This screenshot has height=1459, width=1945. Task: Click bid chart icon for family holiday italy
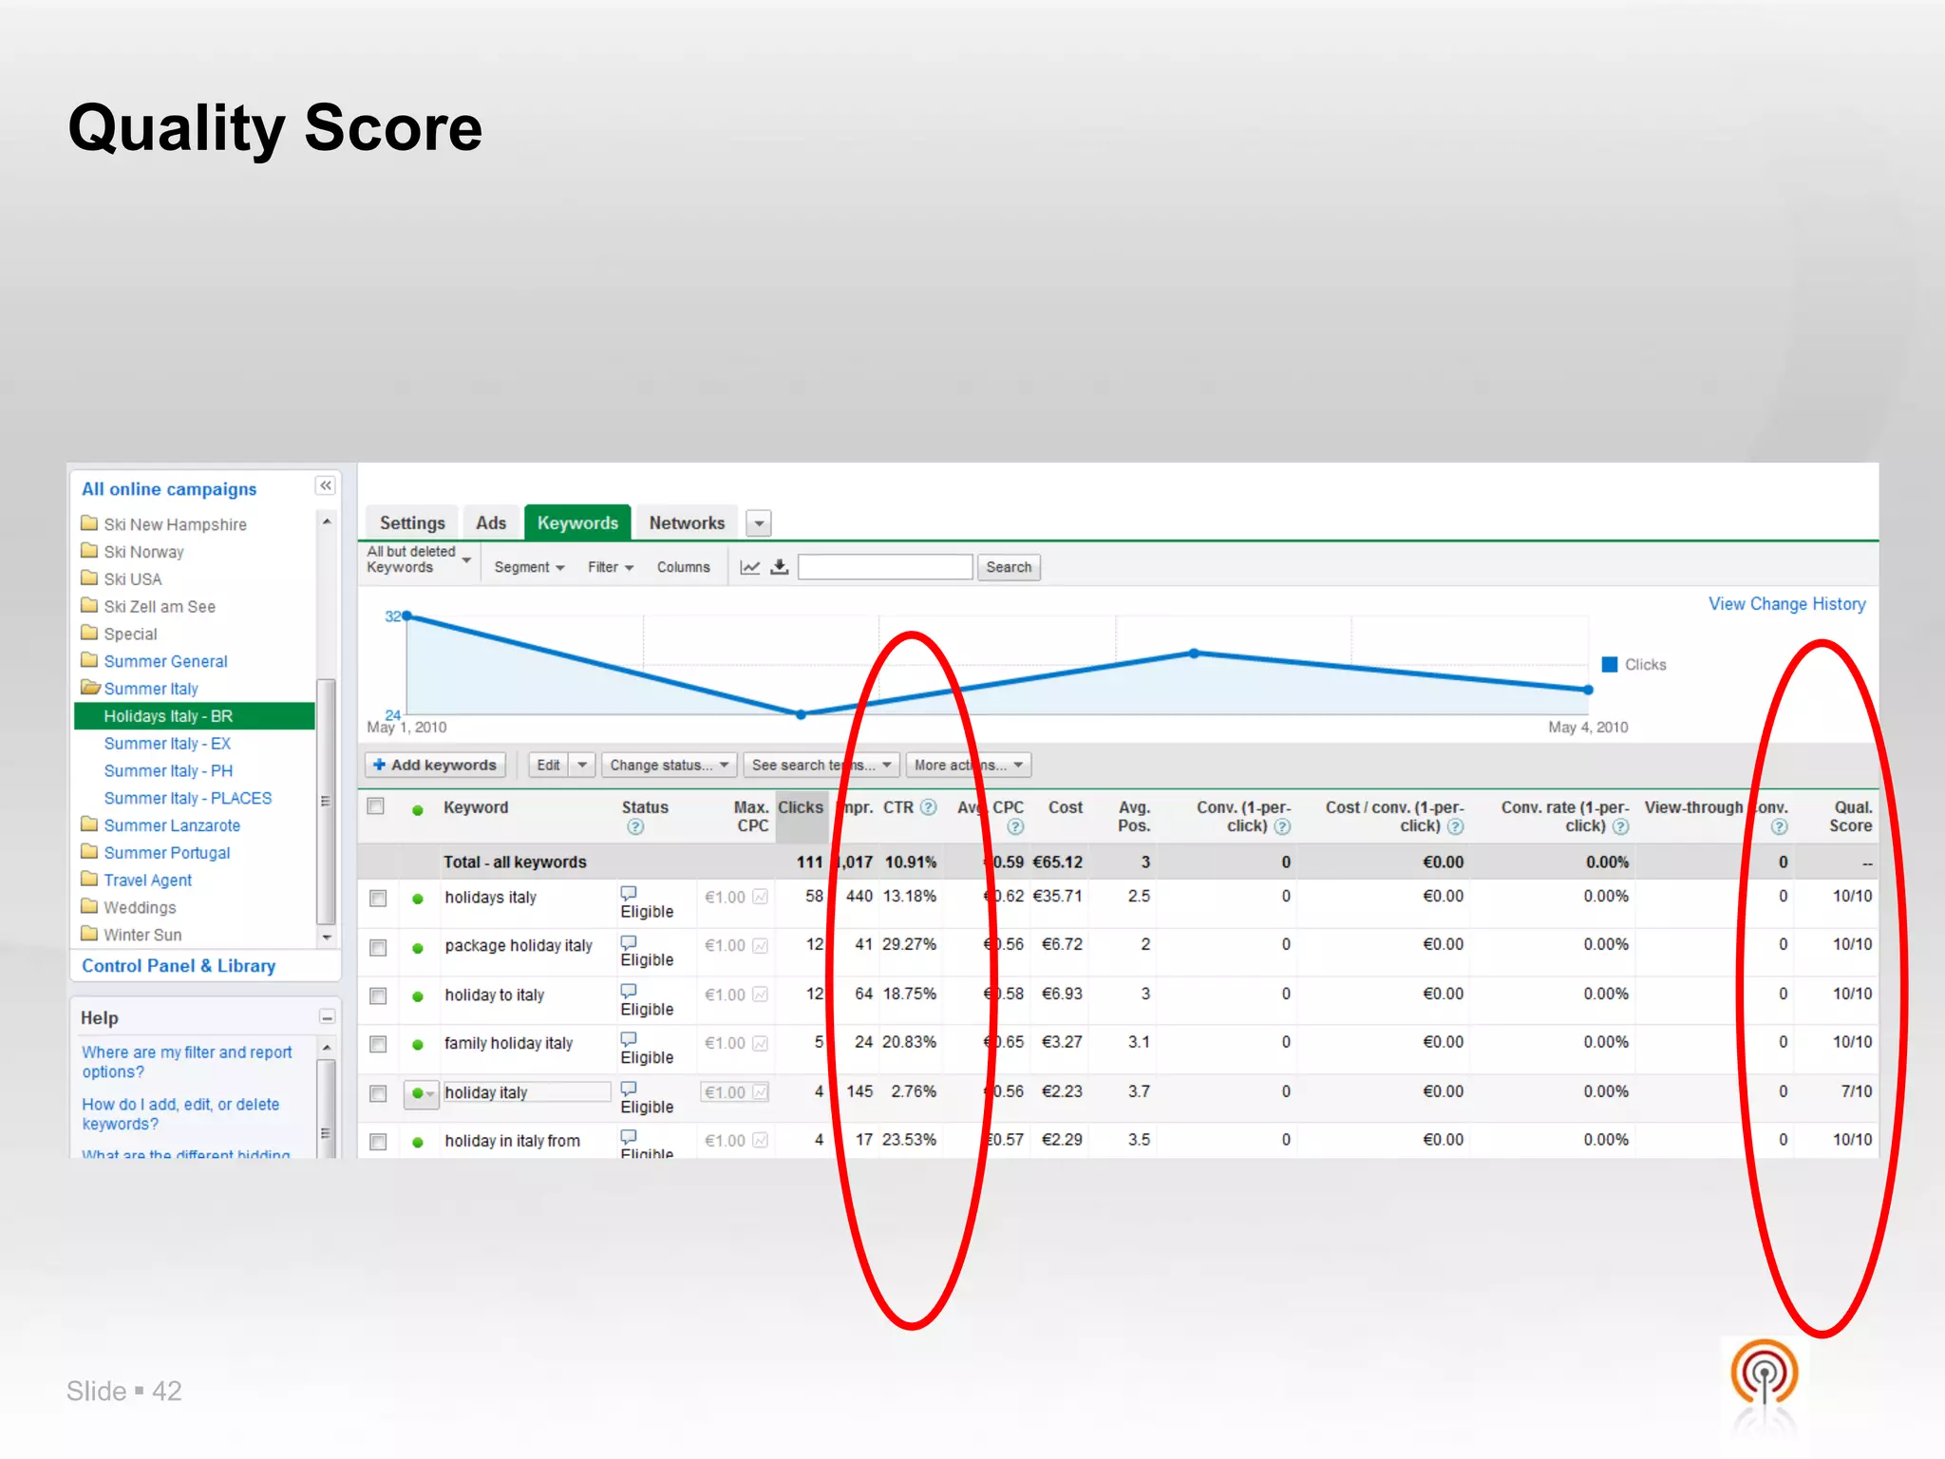tap(760, 1043)
